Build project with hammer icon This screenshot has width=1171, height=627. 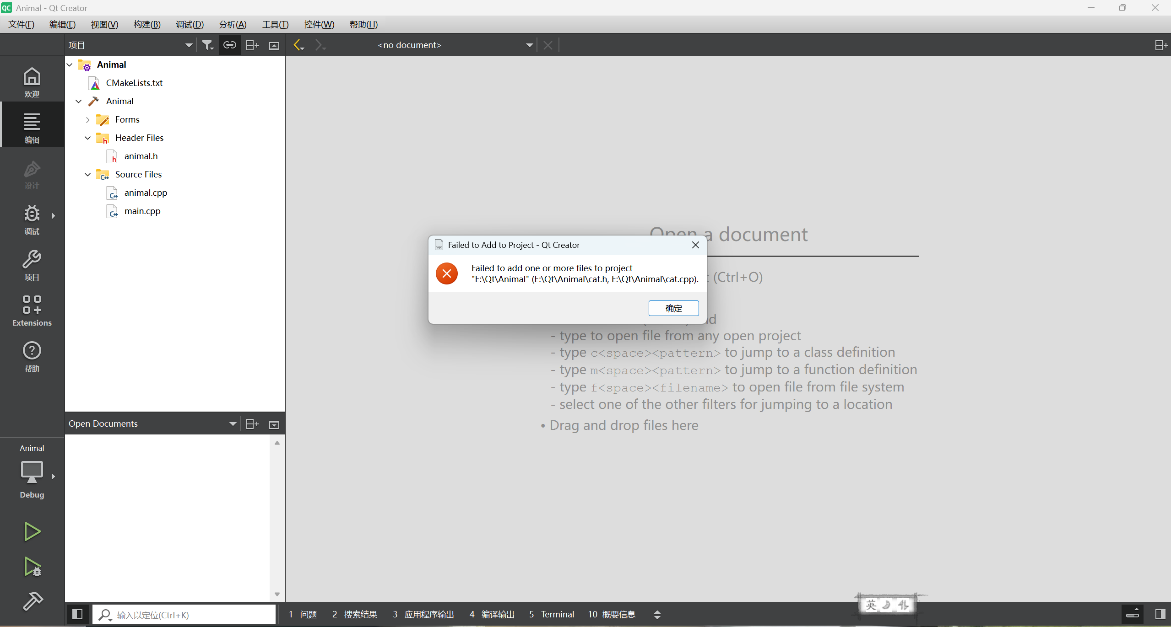click(x=32, y=601)
